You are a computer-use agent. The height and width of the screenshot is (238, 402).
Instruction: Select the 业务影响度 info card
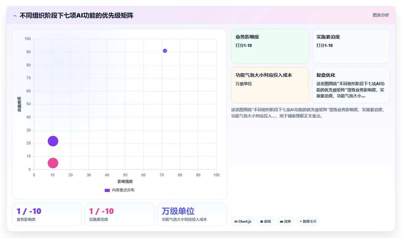tap(270, 46)
